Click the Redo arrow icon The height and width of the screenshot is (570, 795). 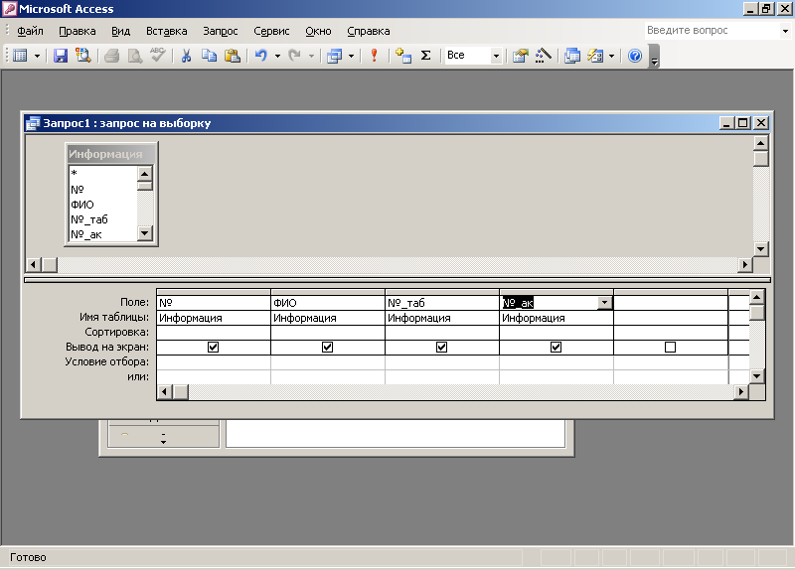295,56
